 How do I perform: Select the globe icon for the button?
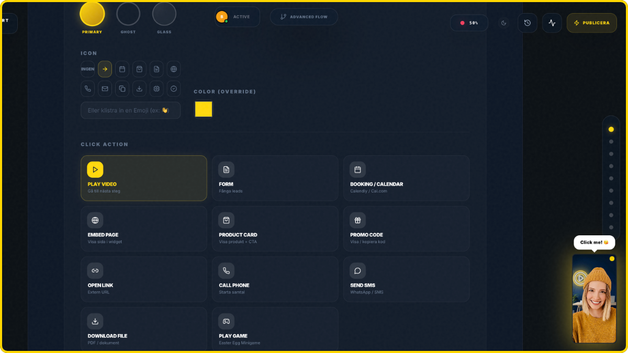point(174,69)
